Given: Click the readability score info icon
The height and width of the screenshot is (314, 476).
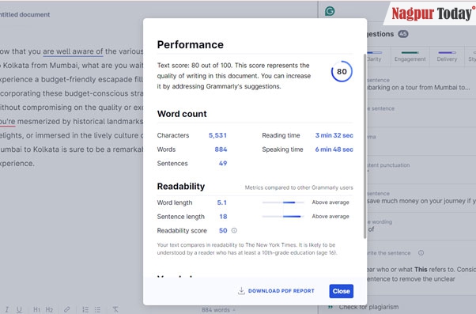Looking at the screenshot, I should [234, 230].
